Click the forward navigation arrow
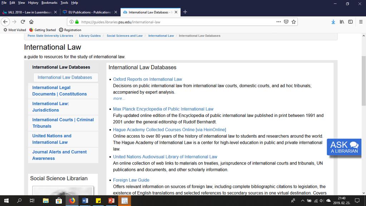Viewport: 366px width, 206px height. coord(14,22)
